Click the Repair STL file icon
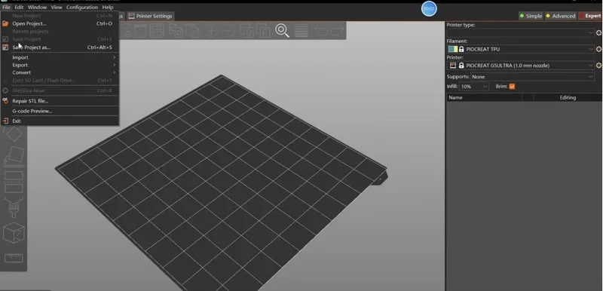 [x=5, y=101]
